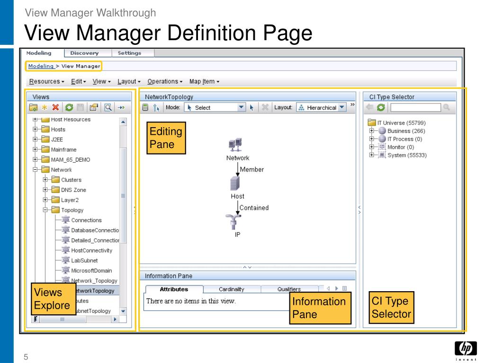Open the Map Item menu
The width and height of the screenshot is (485, 363).
pyautogui.click(x=205, y=81)
